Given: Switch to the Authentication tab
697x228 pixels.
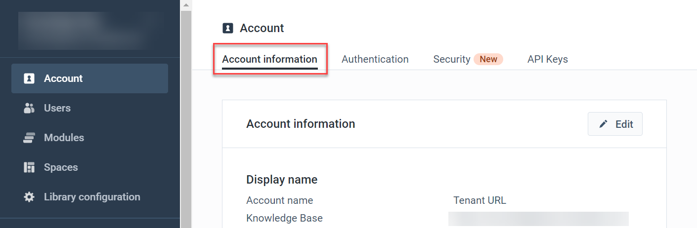Looking at the screenshot, I should click(x=375, y=59).
